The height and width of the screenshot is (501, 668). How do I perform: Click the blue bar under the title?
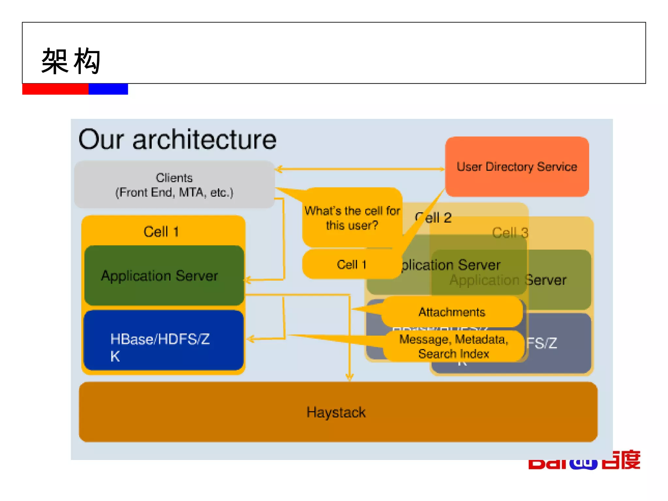coord(108,89)
